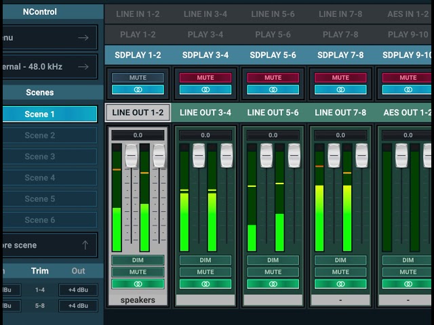Select the LINE IN 1-2 source
The height and width of the screenshot is (325, 434).
pos(138,14)
